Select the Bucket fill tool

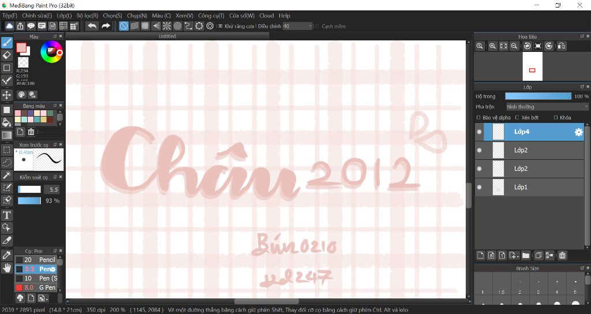click(x=7, y=122)
